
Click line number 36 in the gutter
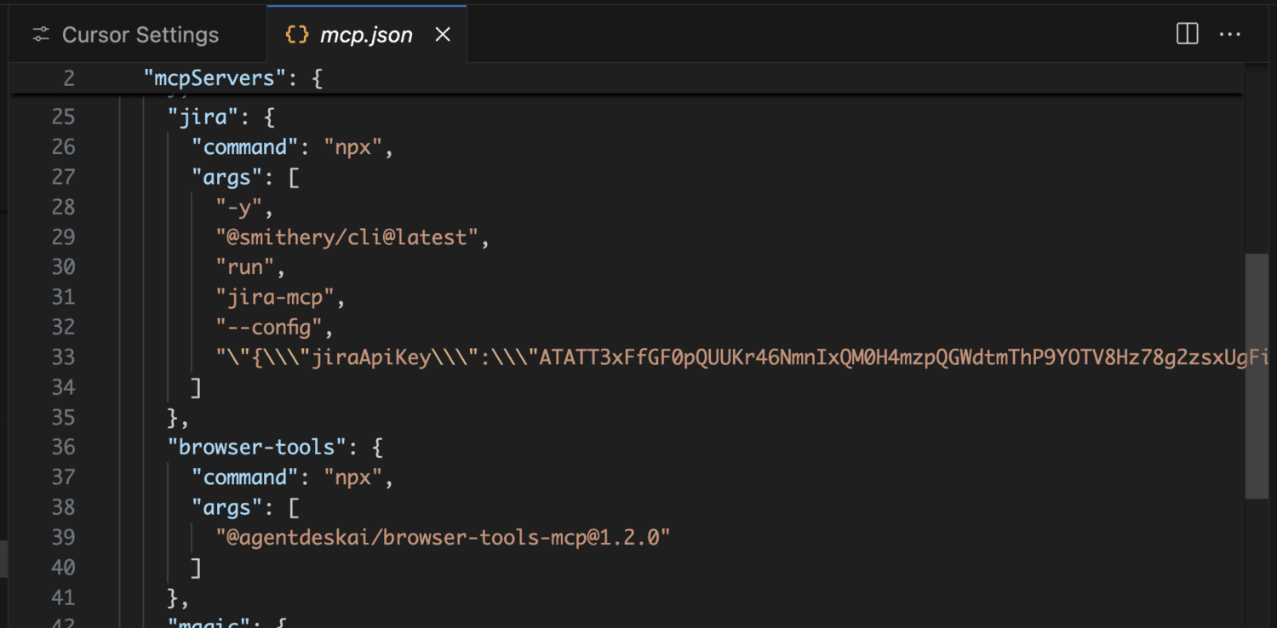(64, 447)
